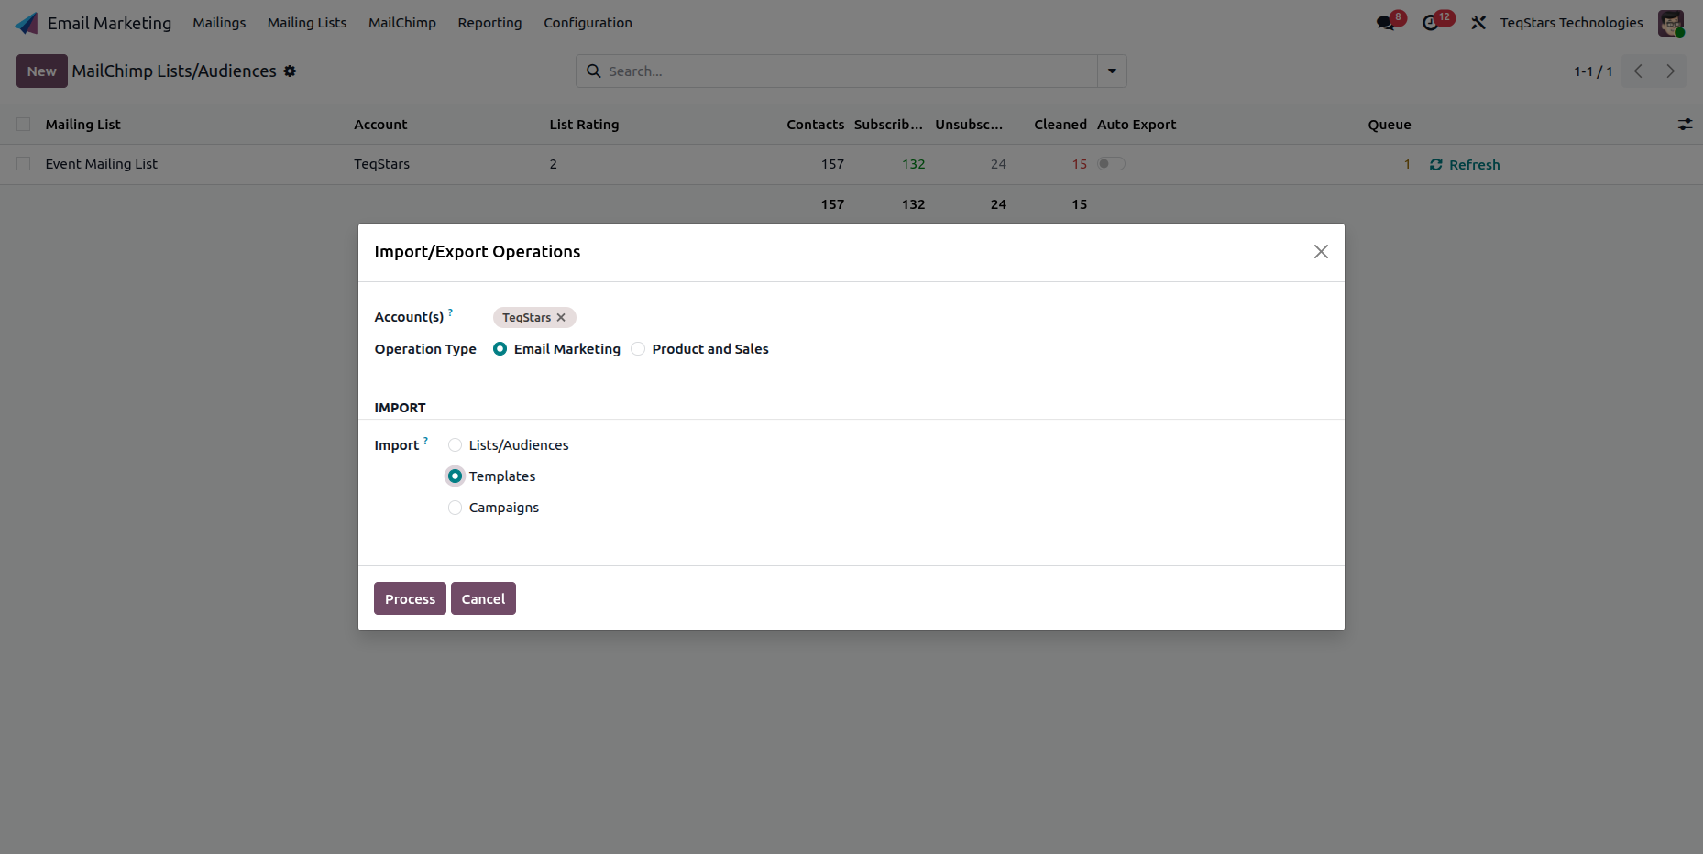Toggle Auto Export for Event Mailing List
The width and height of the screenshot is (1703, 854).
(1111, 164)
